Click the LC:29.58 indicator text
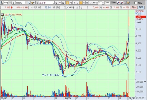 (139, 11)
